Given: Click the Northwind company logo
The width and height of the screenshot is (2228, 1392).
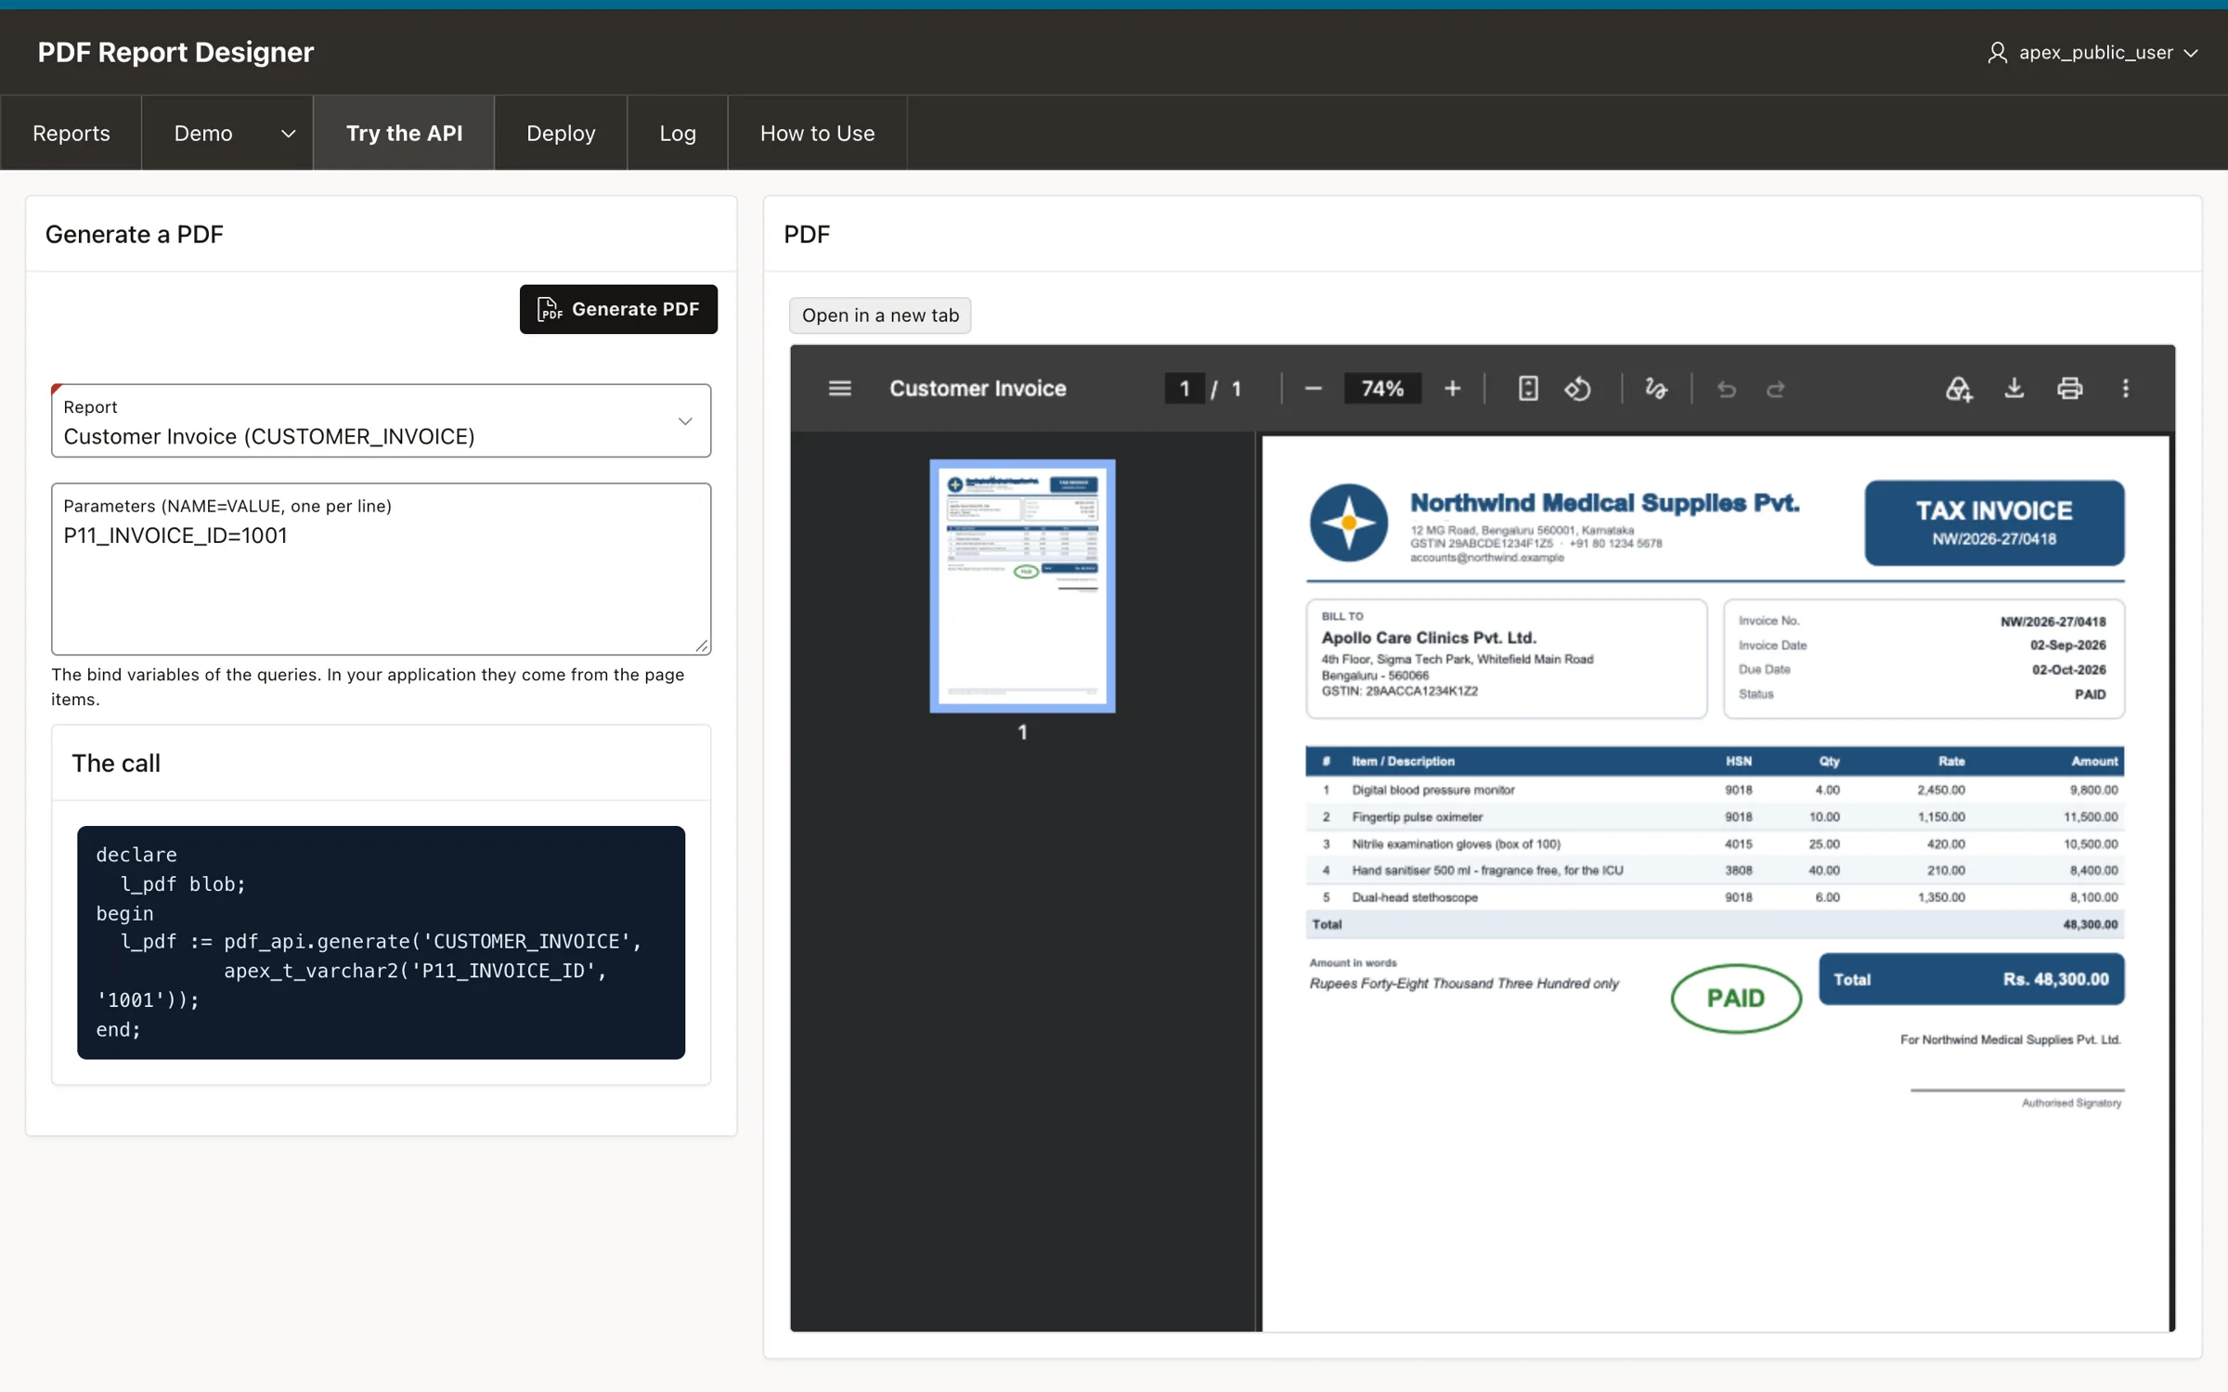Looking at the screenshot, I should point(1348,522).
